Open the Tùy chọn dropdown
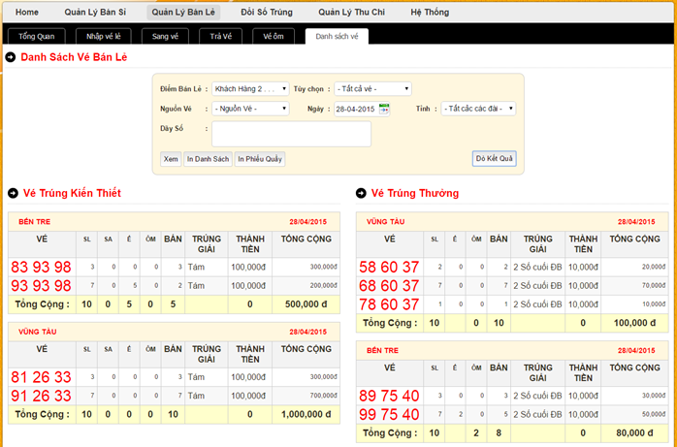677x447 pixels. pyautogui.click(x=373, y=88)
